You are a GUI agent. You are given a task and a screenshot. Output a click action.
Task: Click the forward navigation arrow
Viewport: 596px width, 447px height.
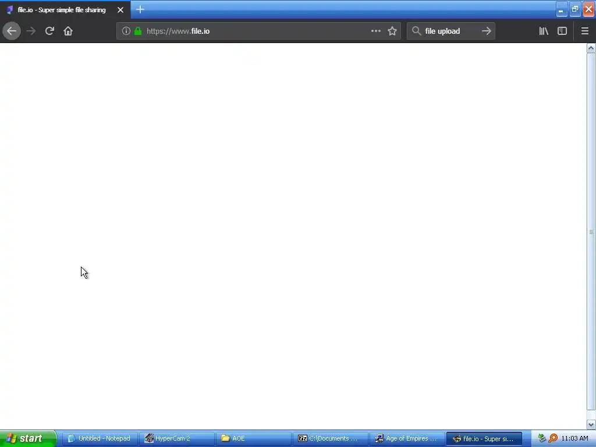point(31,31)
